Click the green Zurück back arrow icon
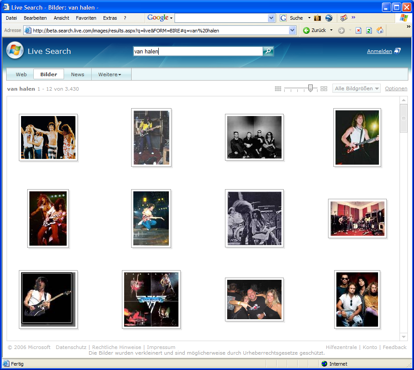 pos(306,31)
